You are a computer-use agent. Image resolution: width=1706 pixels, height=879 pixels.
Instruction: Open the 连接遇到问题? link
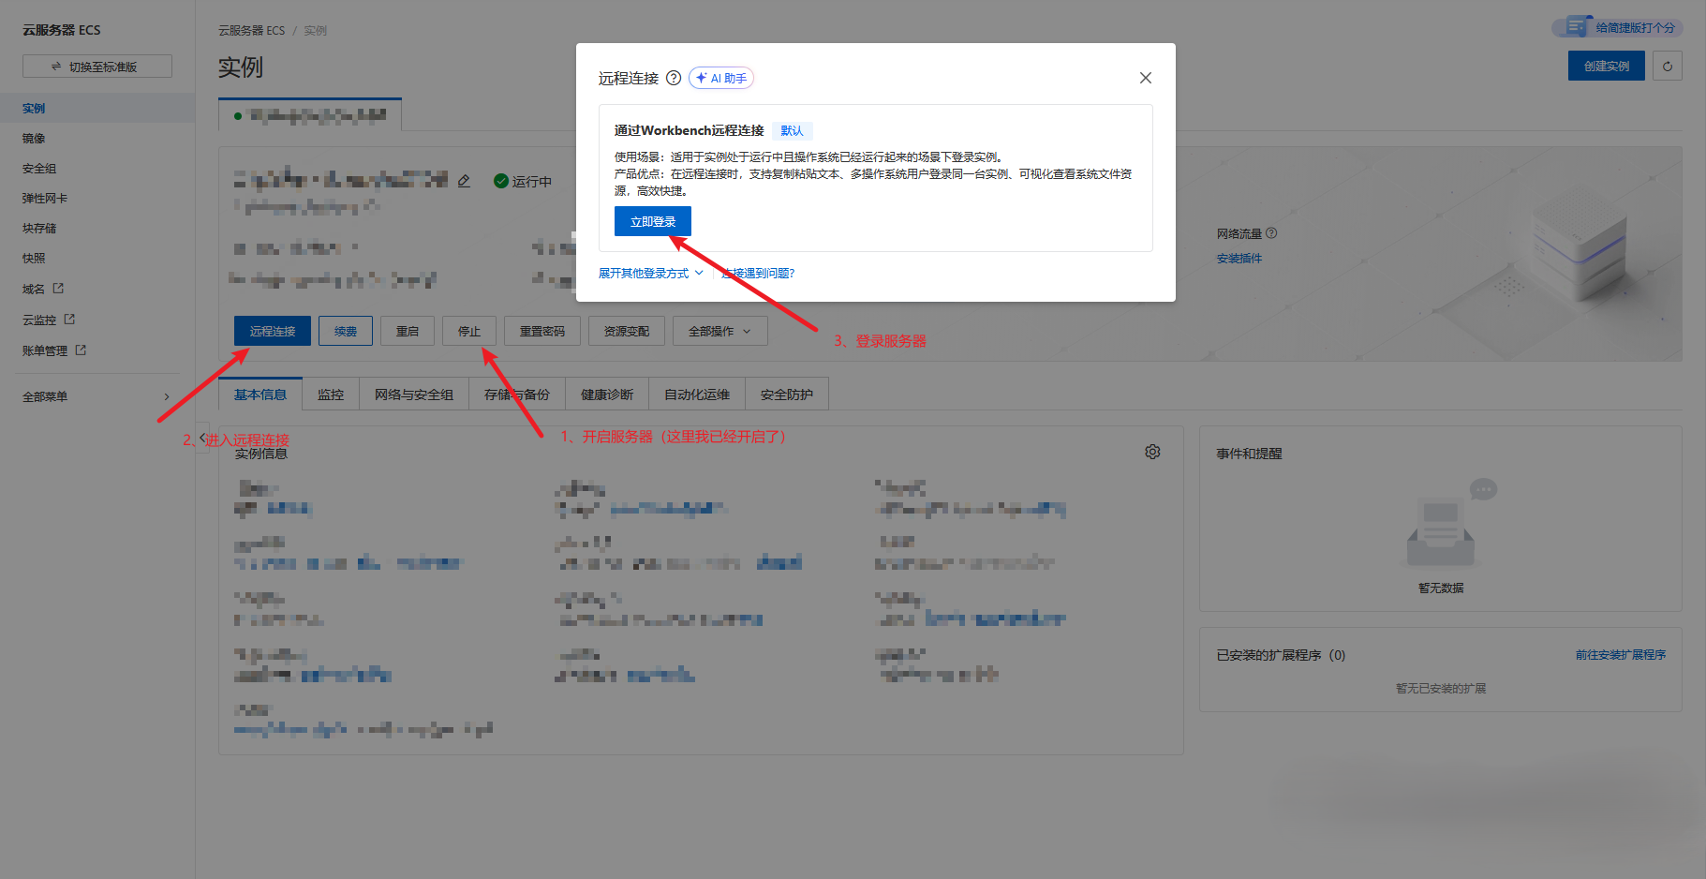[x=758, y=273]
